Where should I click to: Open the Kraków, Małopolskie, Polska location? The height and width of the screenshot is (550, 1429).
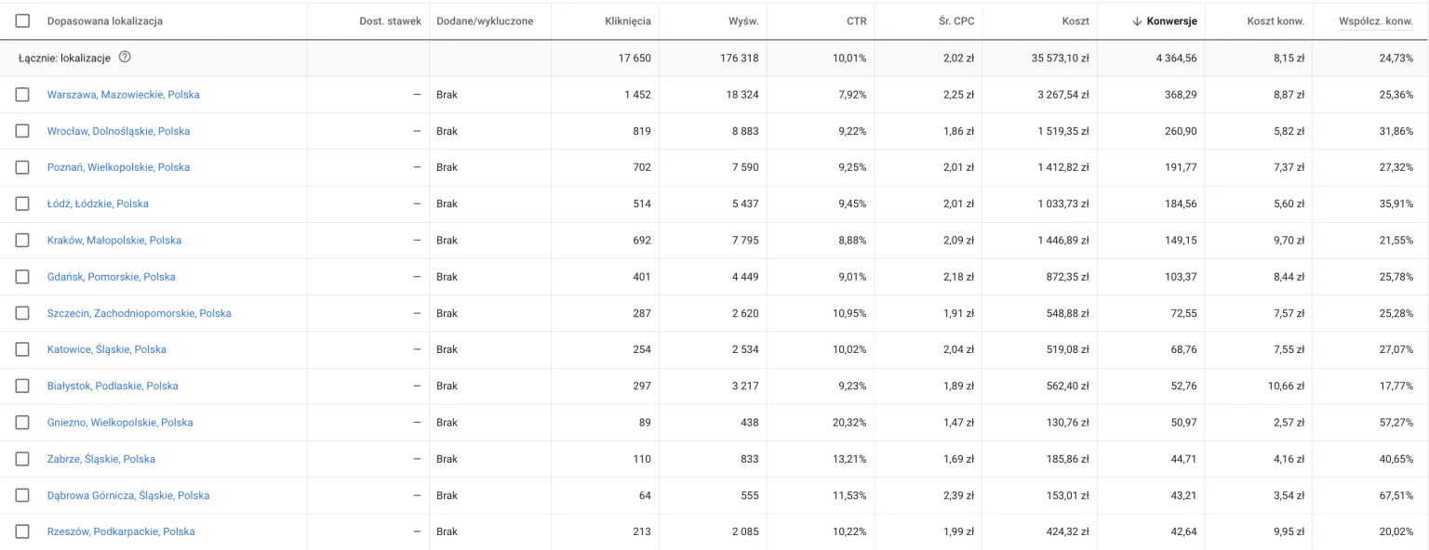click(114, 241)
